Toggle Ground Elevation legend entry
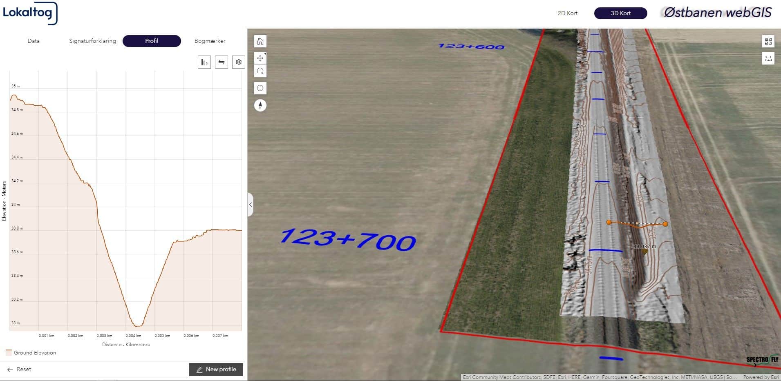 (x=31, y=353)
